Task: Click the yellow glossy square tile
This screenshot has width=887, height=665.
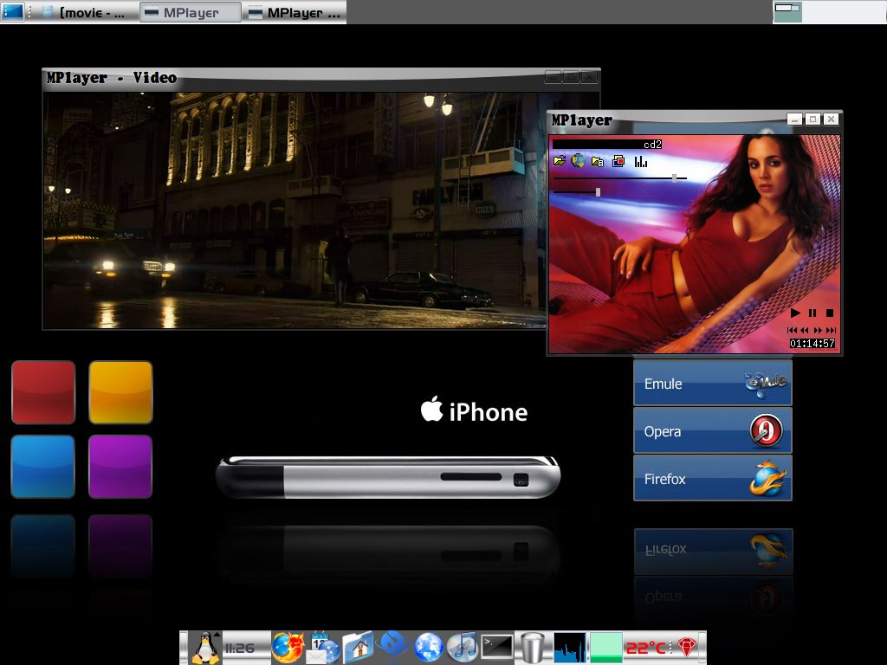Action: [x=120, y=392]
